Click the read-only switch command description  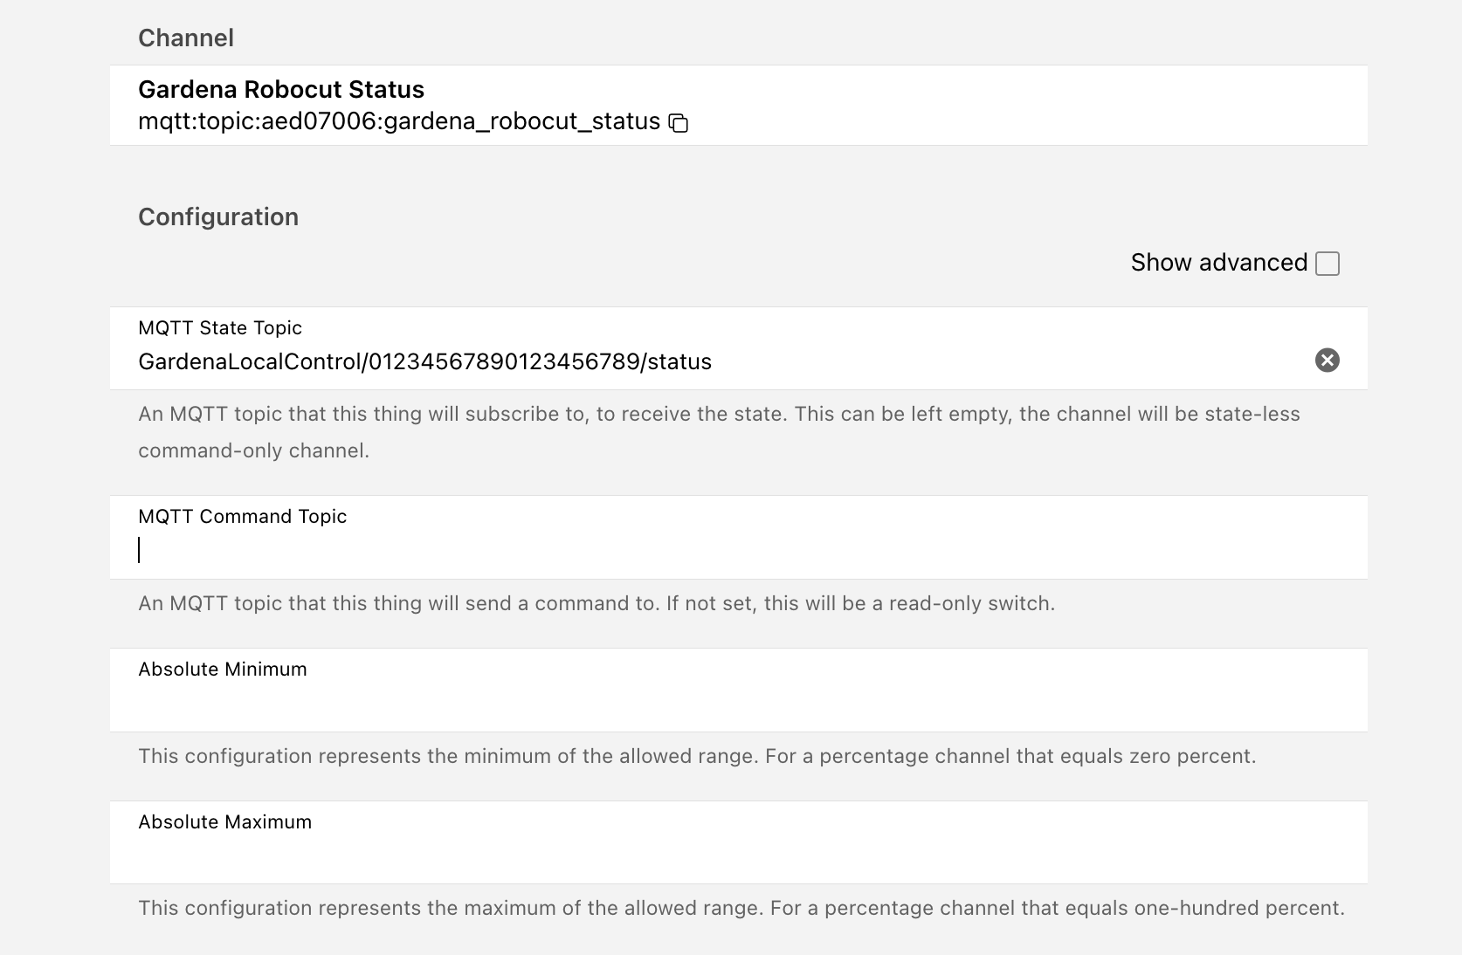[x=597, y=603]
